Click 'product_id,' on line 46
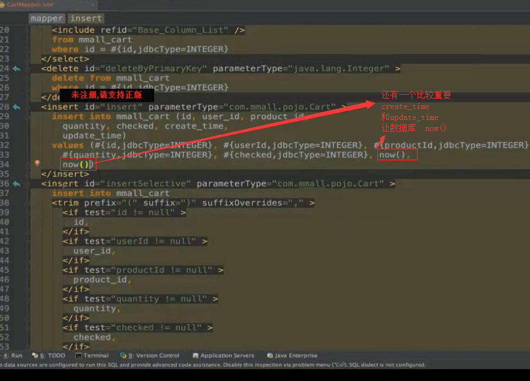Image resolution: width=530 pixels, height=381 pixels. tap(102, 280)
